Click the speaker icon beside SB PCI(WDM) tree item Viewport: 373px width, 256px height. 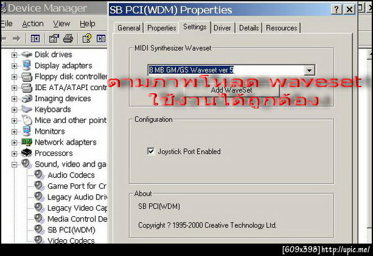tap(39, 230)
